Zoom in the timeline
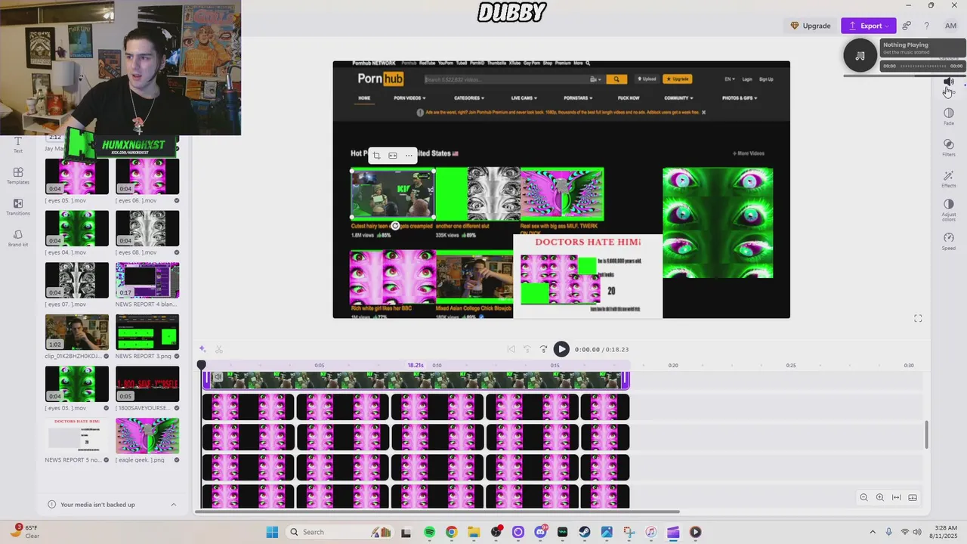 point(880,497)
